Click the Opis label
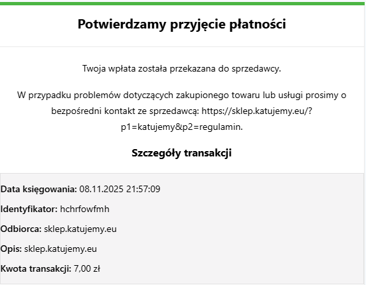The height and width of the screenshot is (285, 366). pyautogui.click(x=11, y=249)
